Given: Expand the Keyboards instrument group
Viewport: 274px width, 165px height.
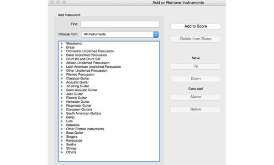Looking at the screenshot, I should point(62,140).
